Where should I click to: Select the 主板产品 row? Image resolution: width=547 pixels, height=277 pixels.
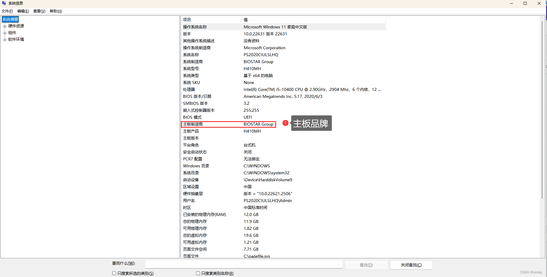click(283, 131)
